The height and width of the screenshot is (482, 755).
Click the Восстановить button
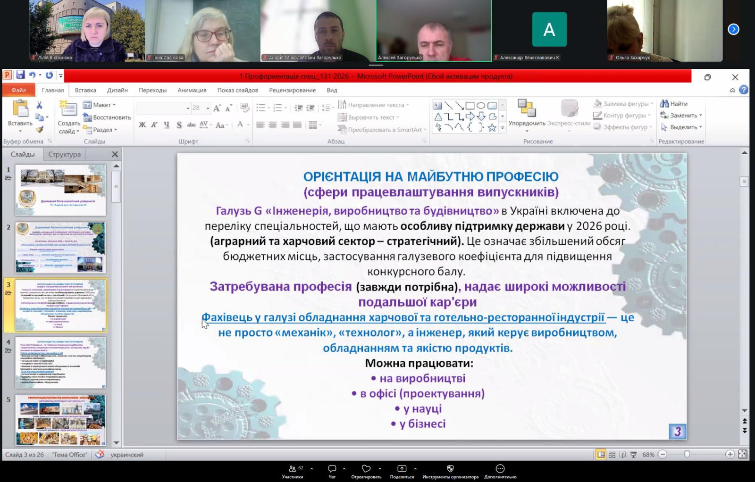[x=107, y=117]
